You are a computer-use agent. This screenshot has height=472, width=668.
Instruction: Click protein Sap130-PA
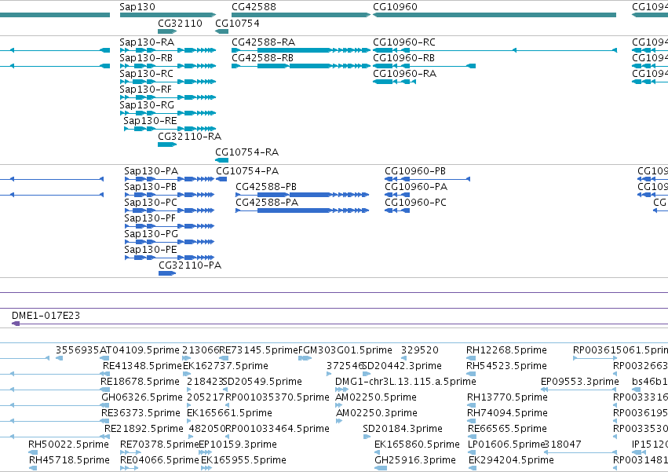(x=169, y=179)
